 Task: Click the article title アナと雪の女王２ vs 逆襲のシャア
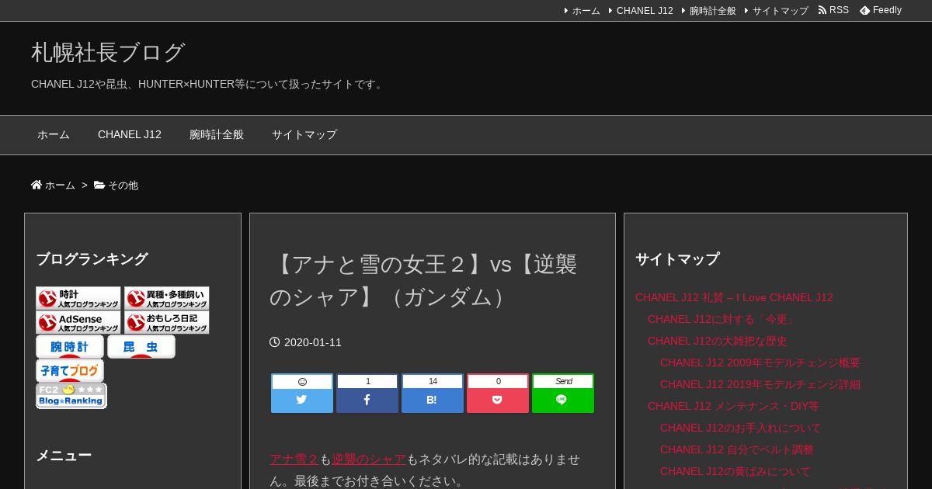(x=423, y=280)
